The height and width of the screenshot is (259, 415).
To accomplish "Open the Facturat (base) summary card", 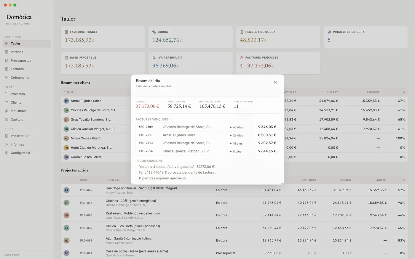I will tap(103, 37).
